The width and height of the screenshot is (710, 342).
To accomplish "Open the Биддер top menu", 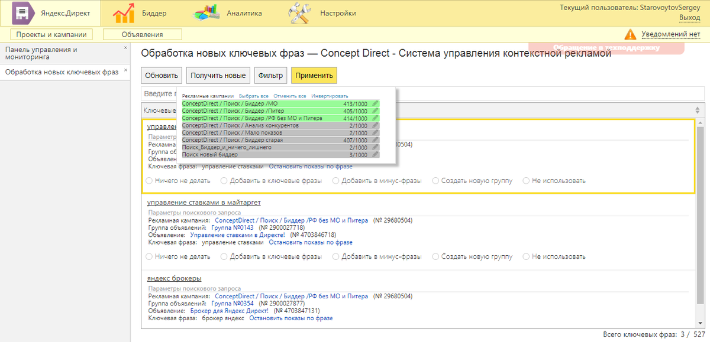I will (x=154, y=14).
